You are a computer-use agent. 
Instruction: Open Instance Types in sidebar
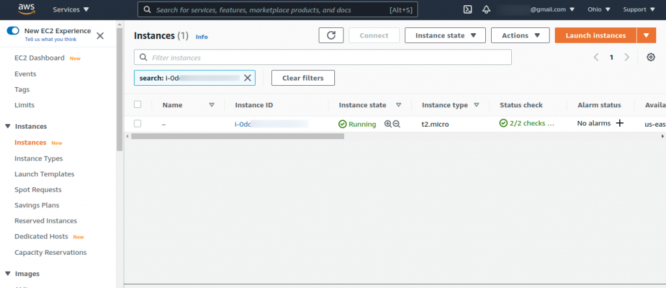pos(38,159)
